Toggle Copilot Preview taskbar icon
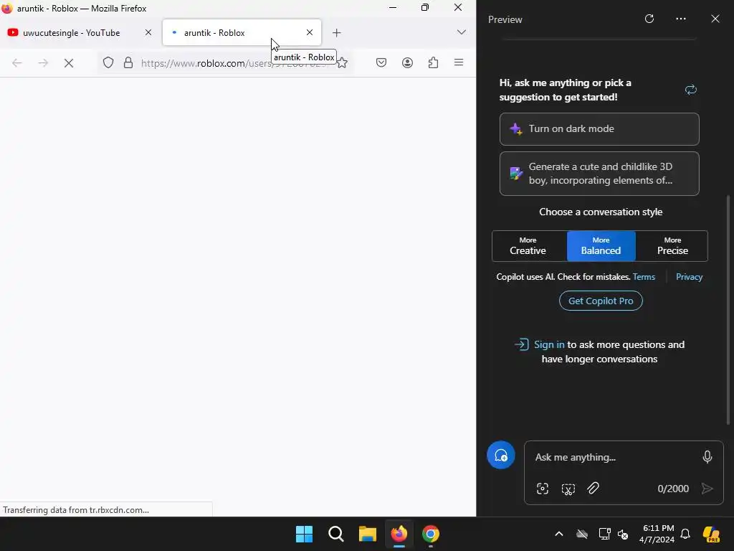Viewport: 734px width, 551px height. click(x=711, y=534)
